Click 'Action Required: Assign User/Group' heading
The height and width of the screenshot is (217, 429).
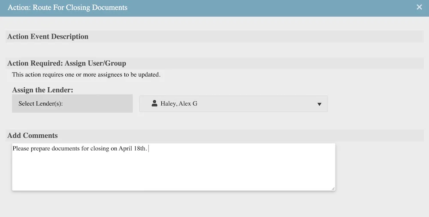66,63
